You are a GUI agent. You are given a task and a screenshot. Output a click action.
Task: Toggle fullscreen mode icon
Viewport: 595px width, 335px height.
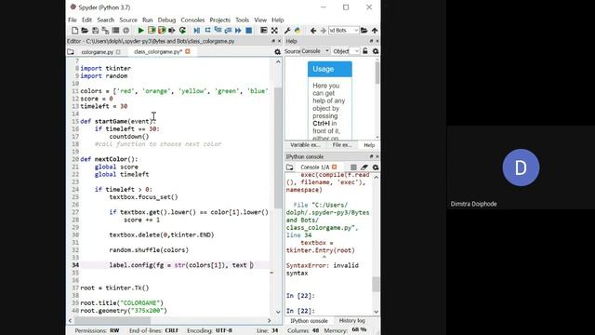point(274,31)
